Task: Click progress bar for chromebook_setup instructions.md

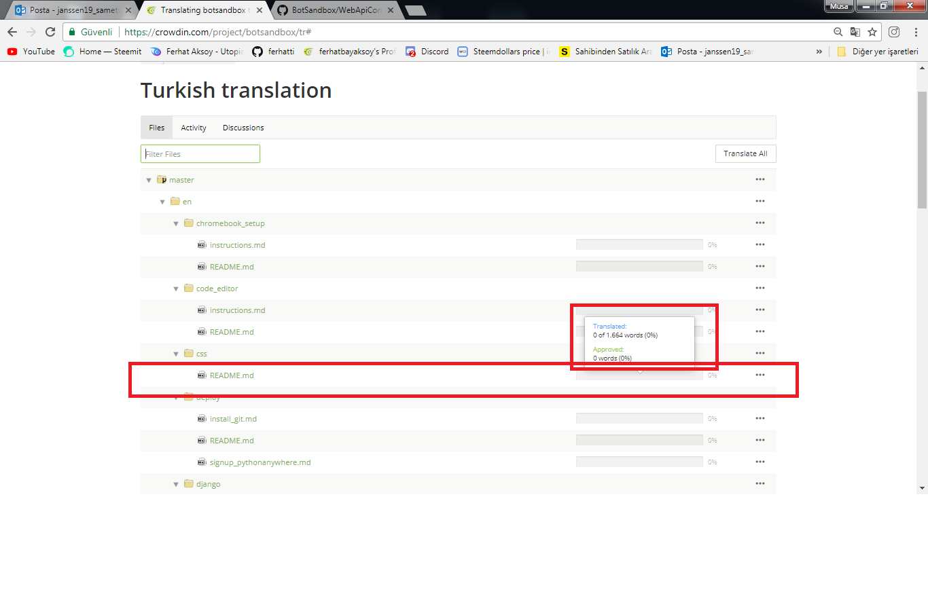Action: coord(639,244)
